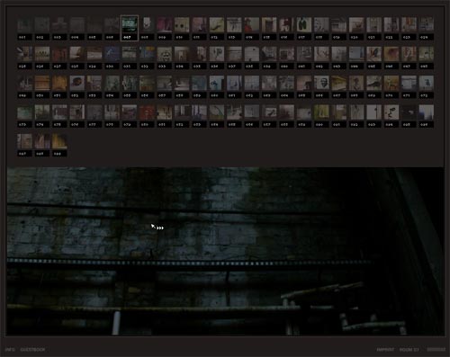Select thumbnail numbered 096
450x357 pixels.
[427, 112]
